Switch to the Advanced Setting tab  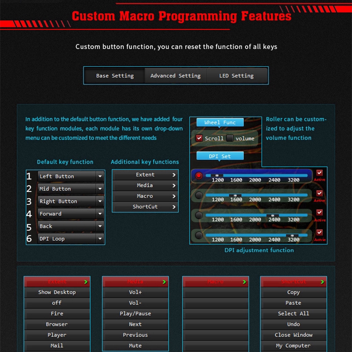point(176,76)
